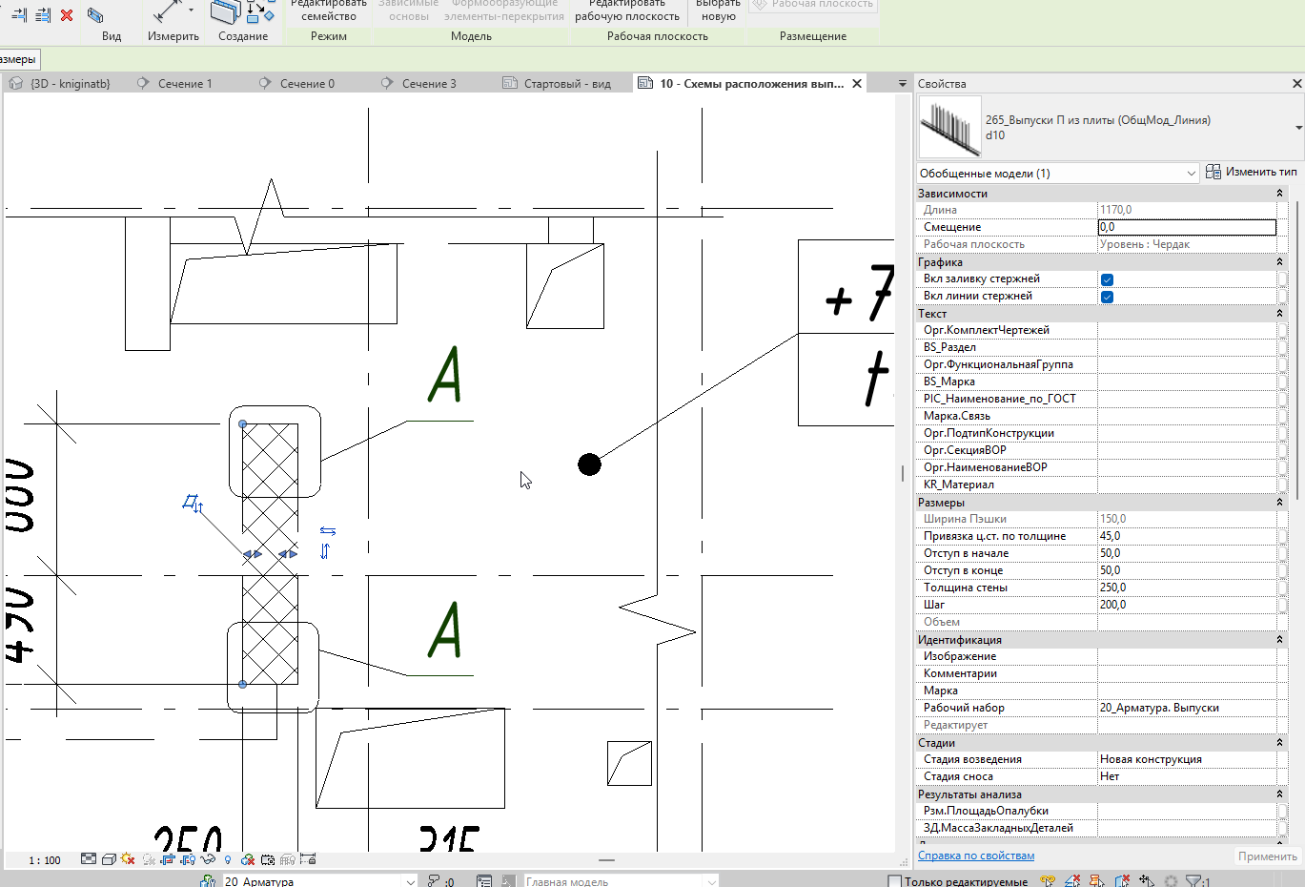The width and height of the screenshot is (1305, 887).
Task: Click the Создание create tool icon
Action: click(x=242, y=11)
